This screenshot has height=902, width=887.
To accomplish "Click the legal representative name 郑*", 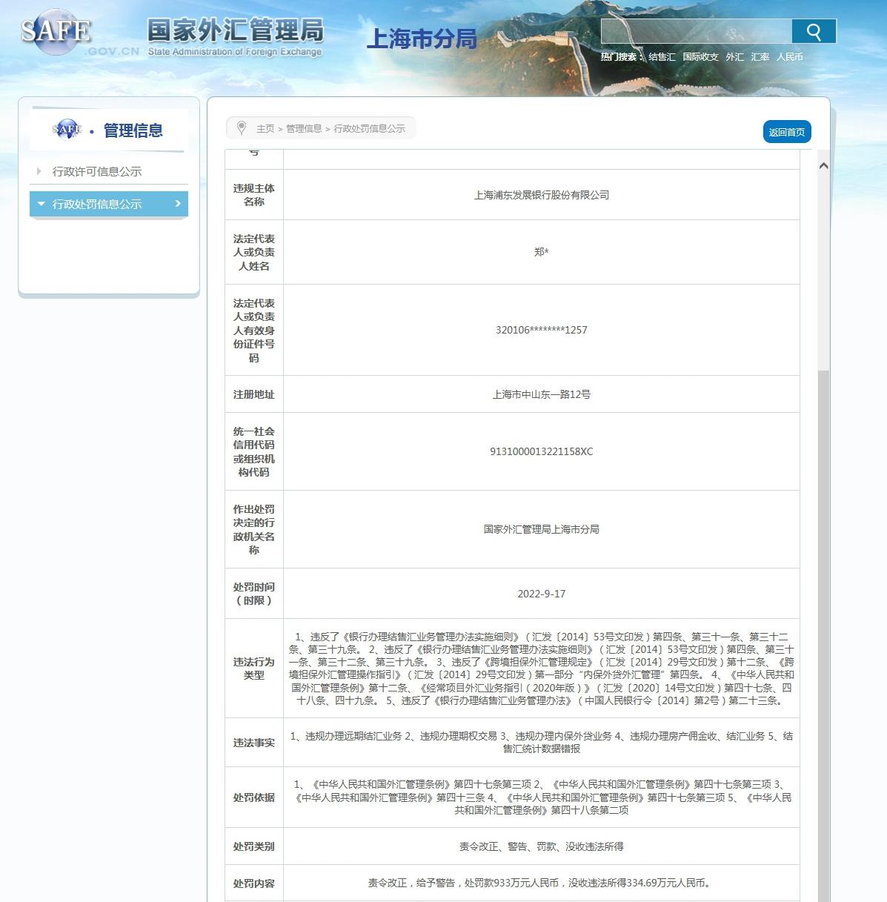I will point(542,252).
